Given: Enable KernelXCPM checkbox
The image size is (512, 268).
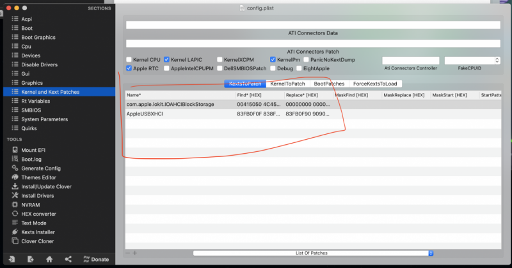Looking at the screenshot, I should coord(220,59).
